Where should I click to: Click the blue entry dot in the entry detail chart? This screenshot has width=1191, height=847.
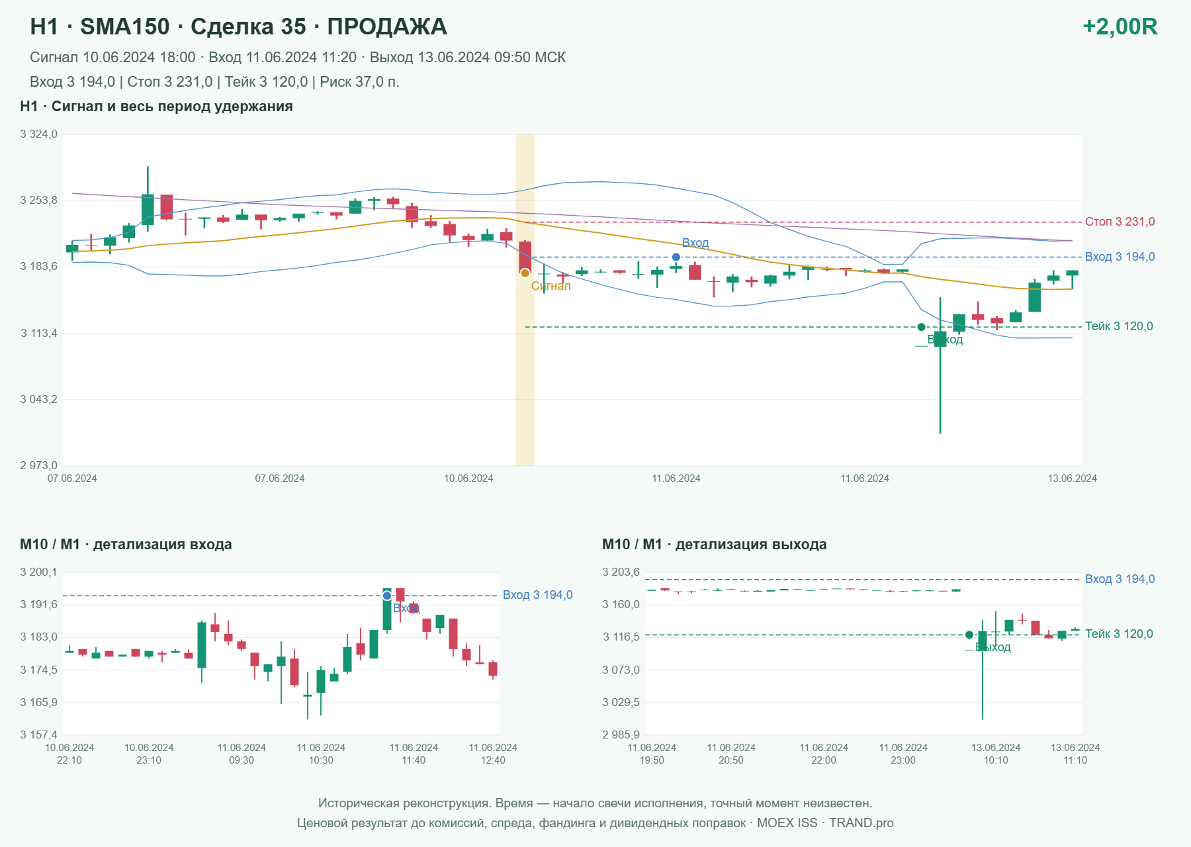coord(387,596)
